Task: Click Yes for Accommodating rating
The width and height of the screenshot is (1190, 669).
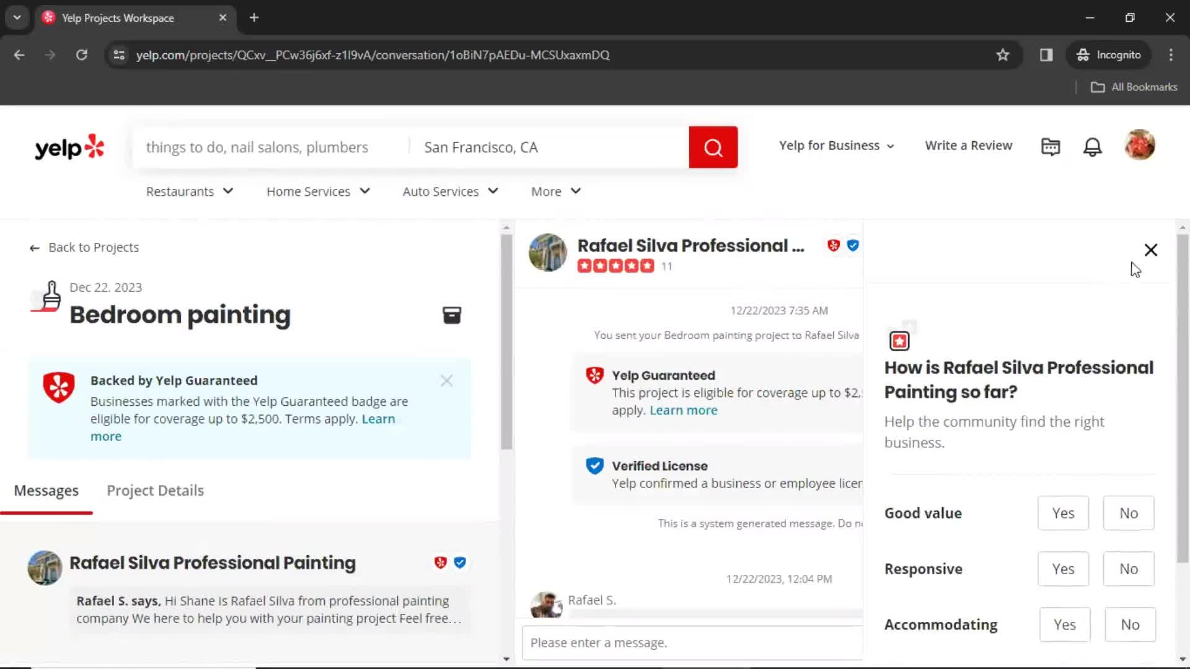Action: [x=1064, y=624]
